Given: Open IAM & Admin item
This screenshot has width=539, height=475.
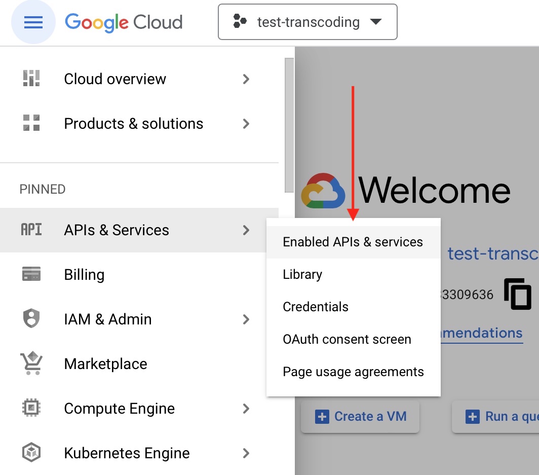Looking at the screenshot, I should (139, 319).
